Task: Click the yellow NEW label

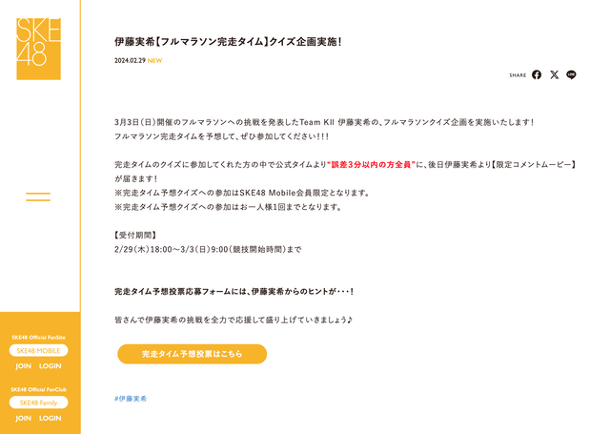Action: point(154,61)
